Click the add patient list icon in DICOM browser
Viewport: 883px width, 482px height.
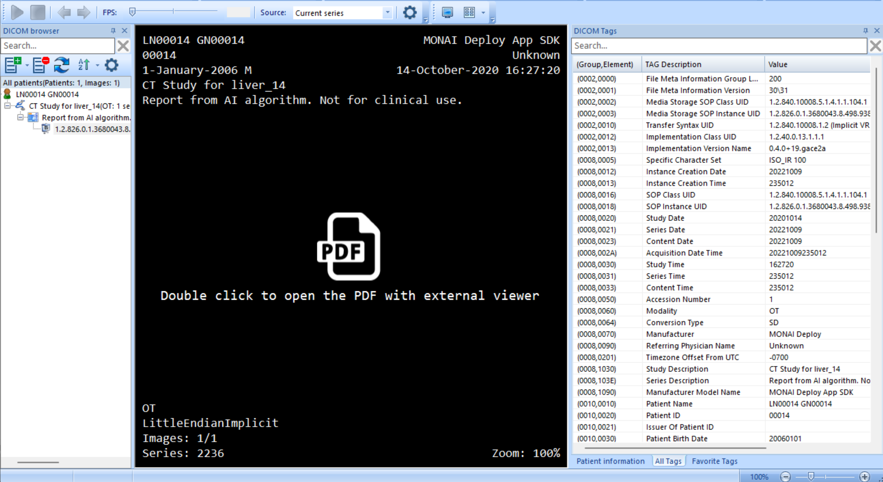click(13, 65)
